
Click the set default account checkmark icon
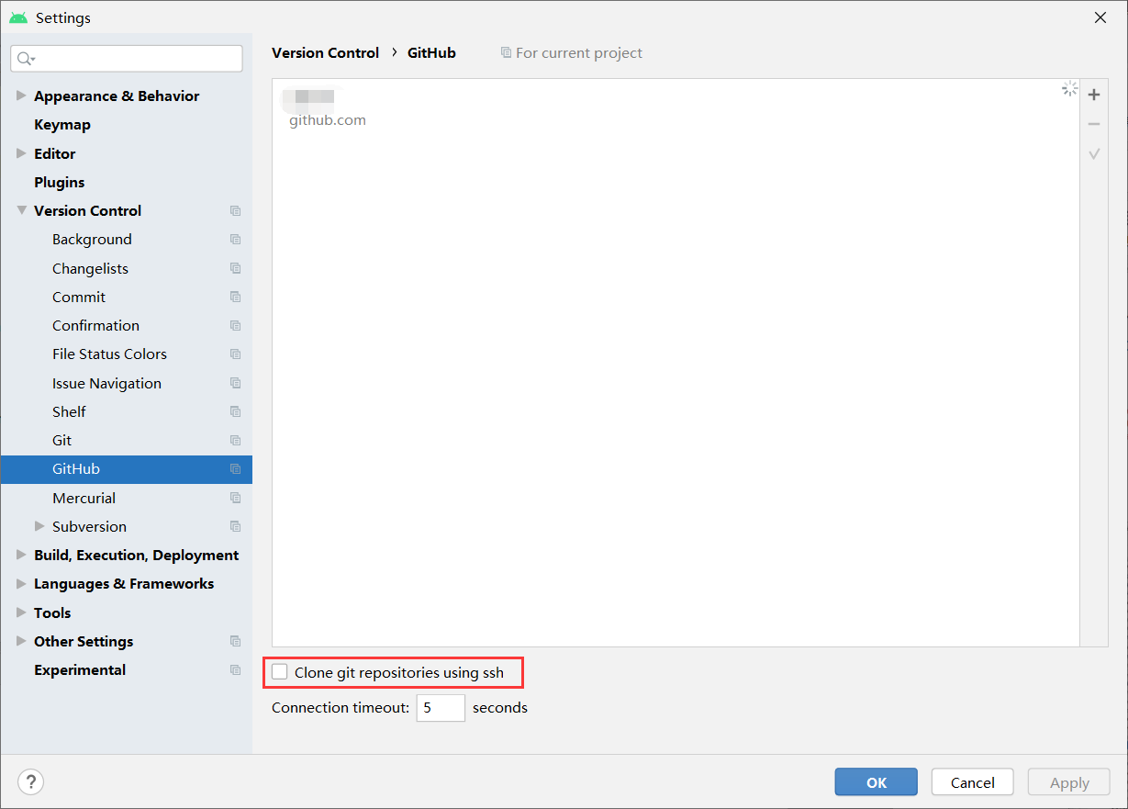coord(1094,152)
